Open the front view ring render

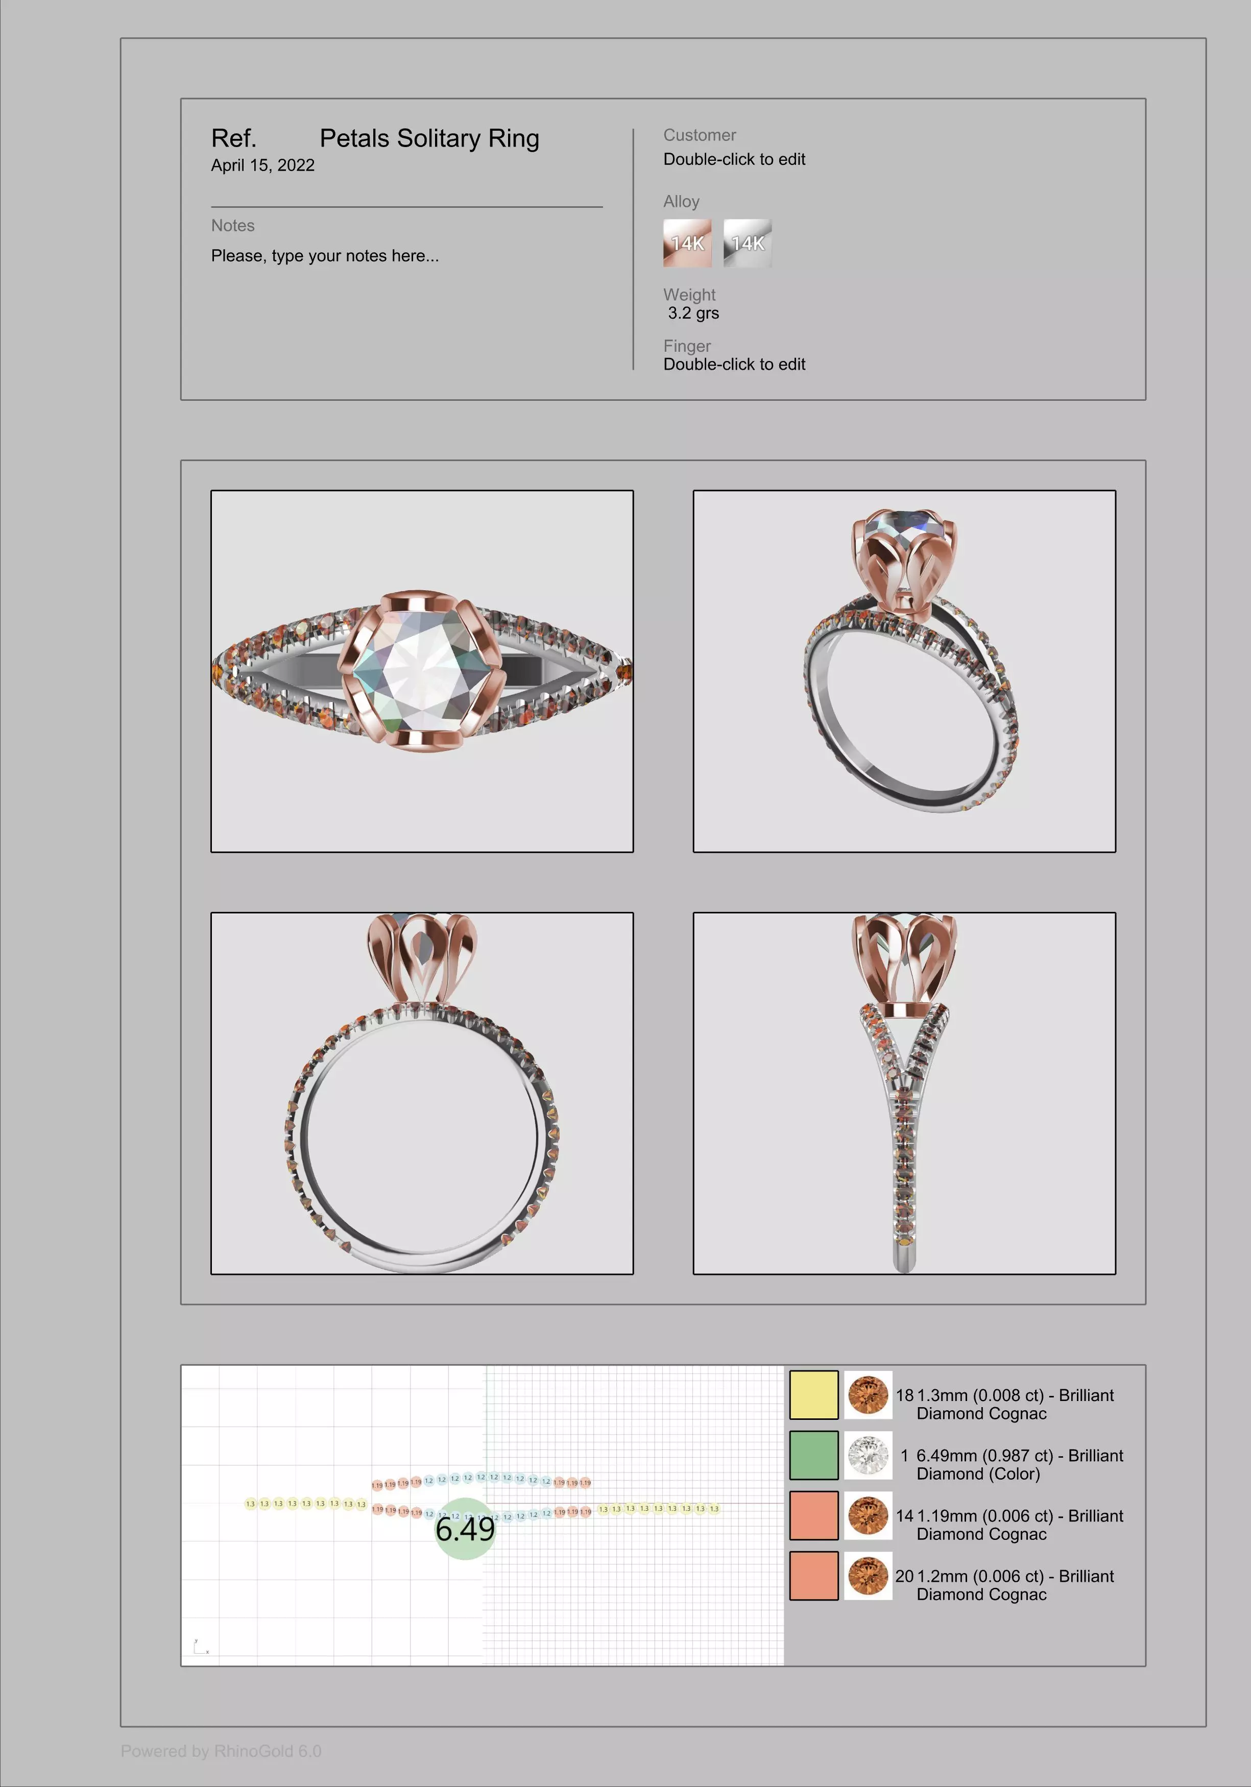(x=422, y=1094)
